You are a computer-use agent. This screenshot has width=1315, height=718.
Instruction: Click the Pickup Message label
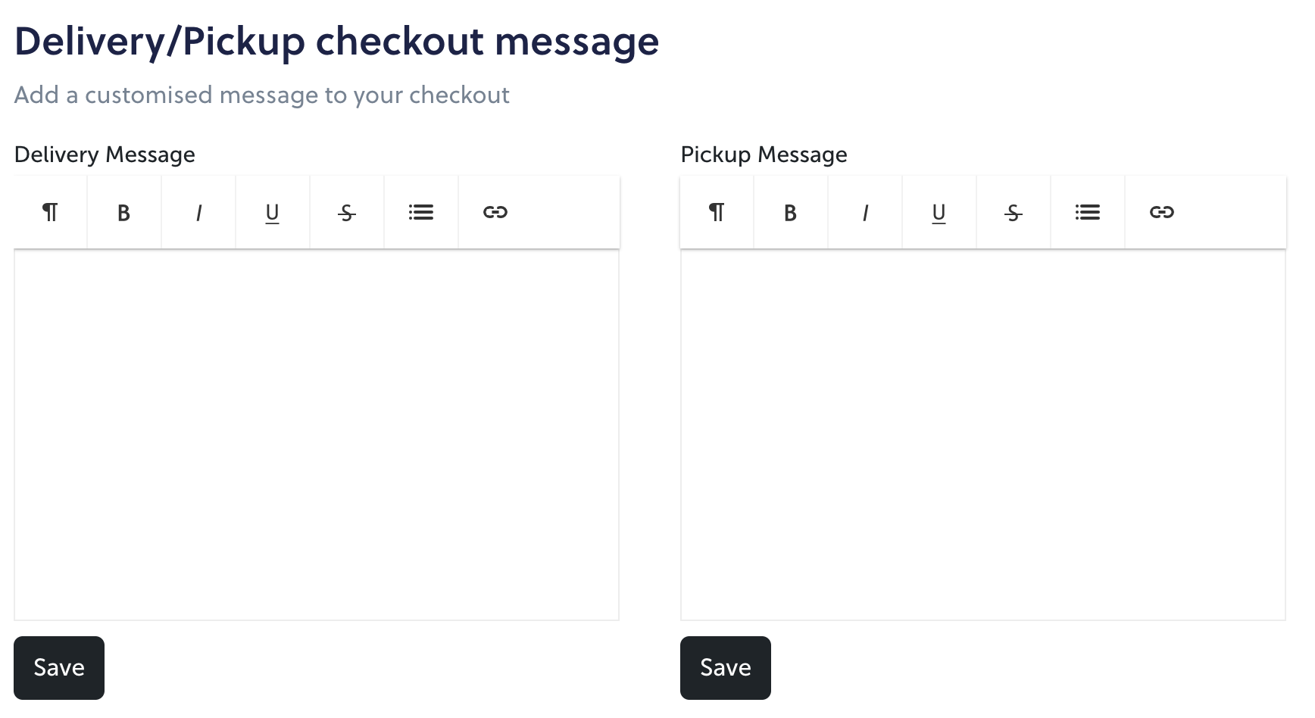tap(764, 155)
